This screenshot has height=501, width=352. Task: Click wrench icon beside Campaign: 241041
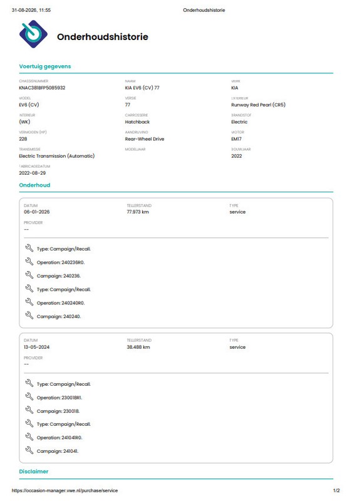pos(29,450)
